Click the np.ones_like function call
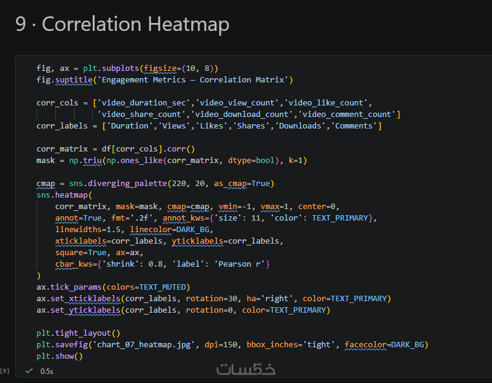The image size is (492, 383). (134, 161)
